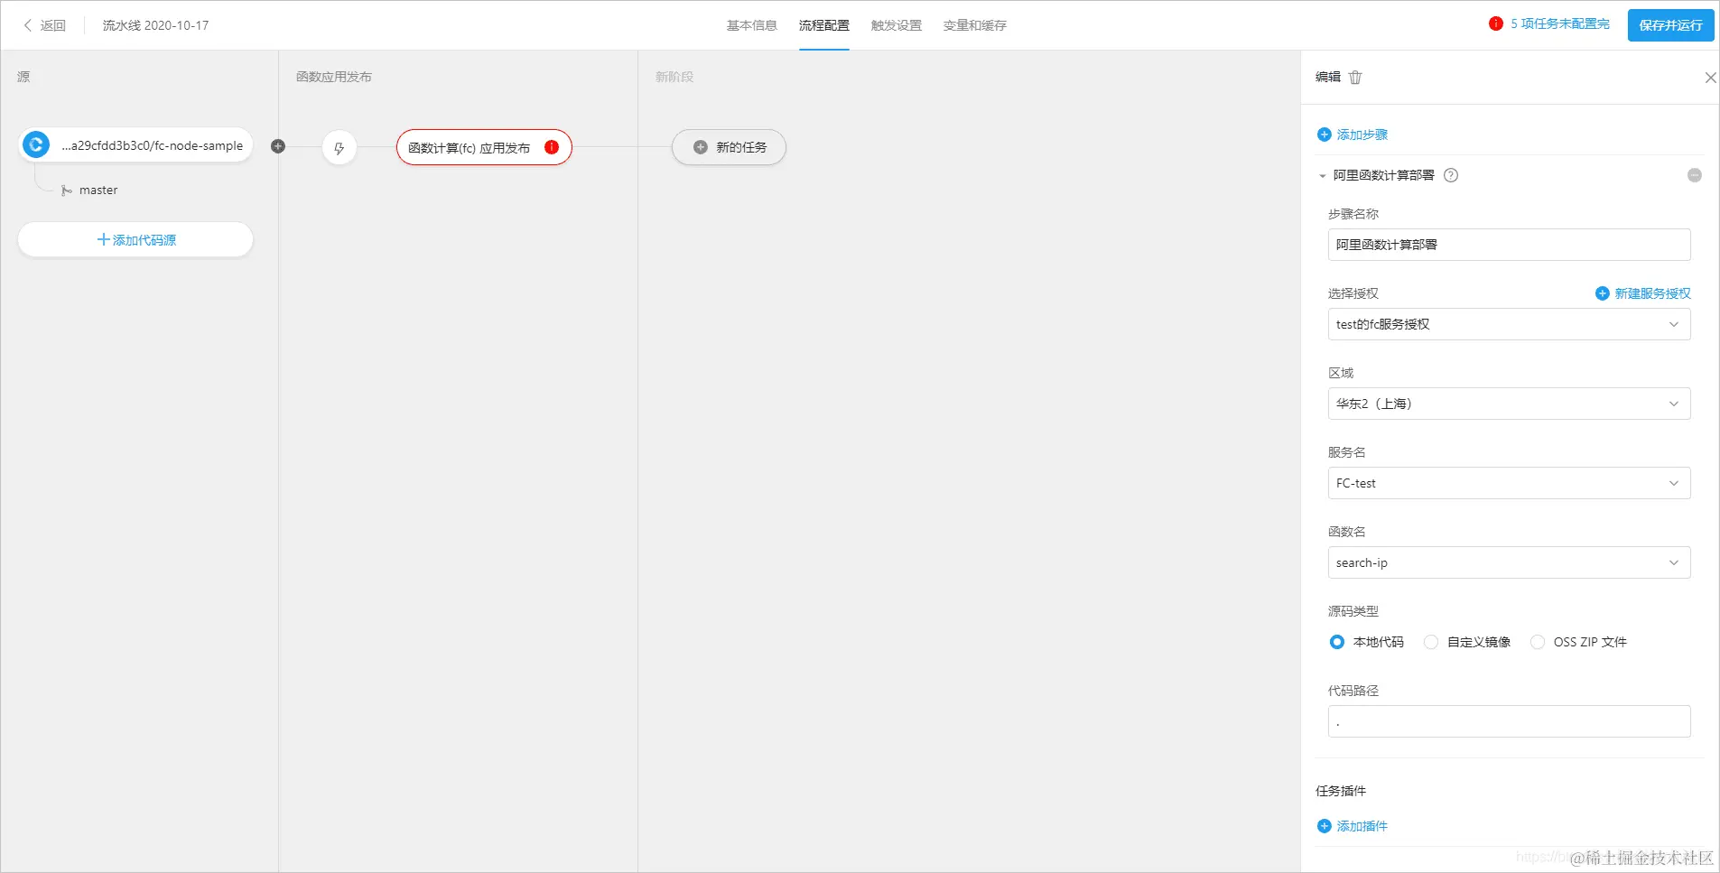Click the 添加代码源 button
The image size is (1720, 873).
coord(135,239)
